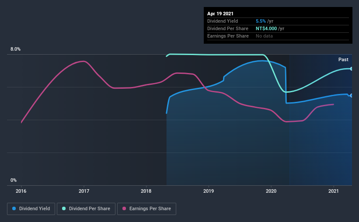Image resolution: width=359 pixels, height=222 pixels.
Task: Click the pink Earnings Per Share legend dot
Action: 124,208
